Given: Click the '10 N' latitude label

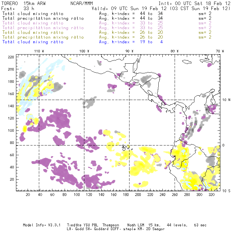Looking at the screenshot, I should pyautogui.click(x=226, y=100).
